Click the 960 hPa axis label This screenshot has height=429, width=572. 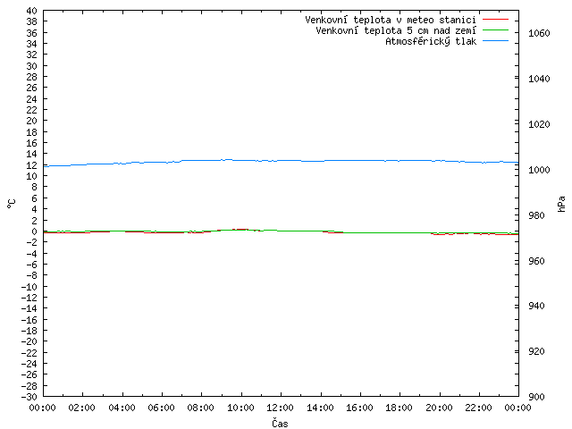536,261
